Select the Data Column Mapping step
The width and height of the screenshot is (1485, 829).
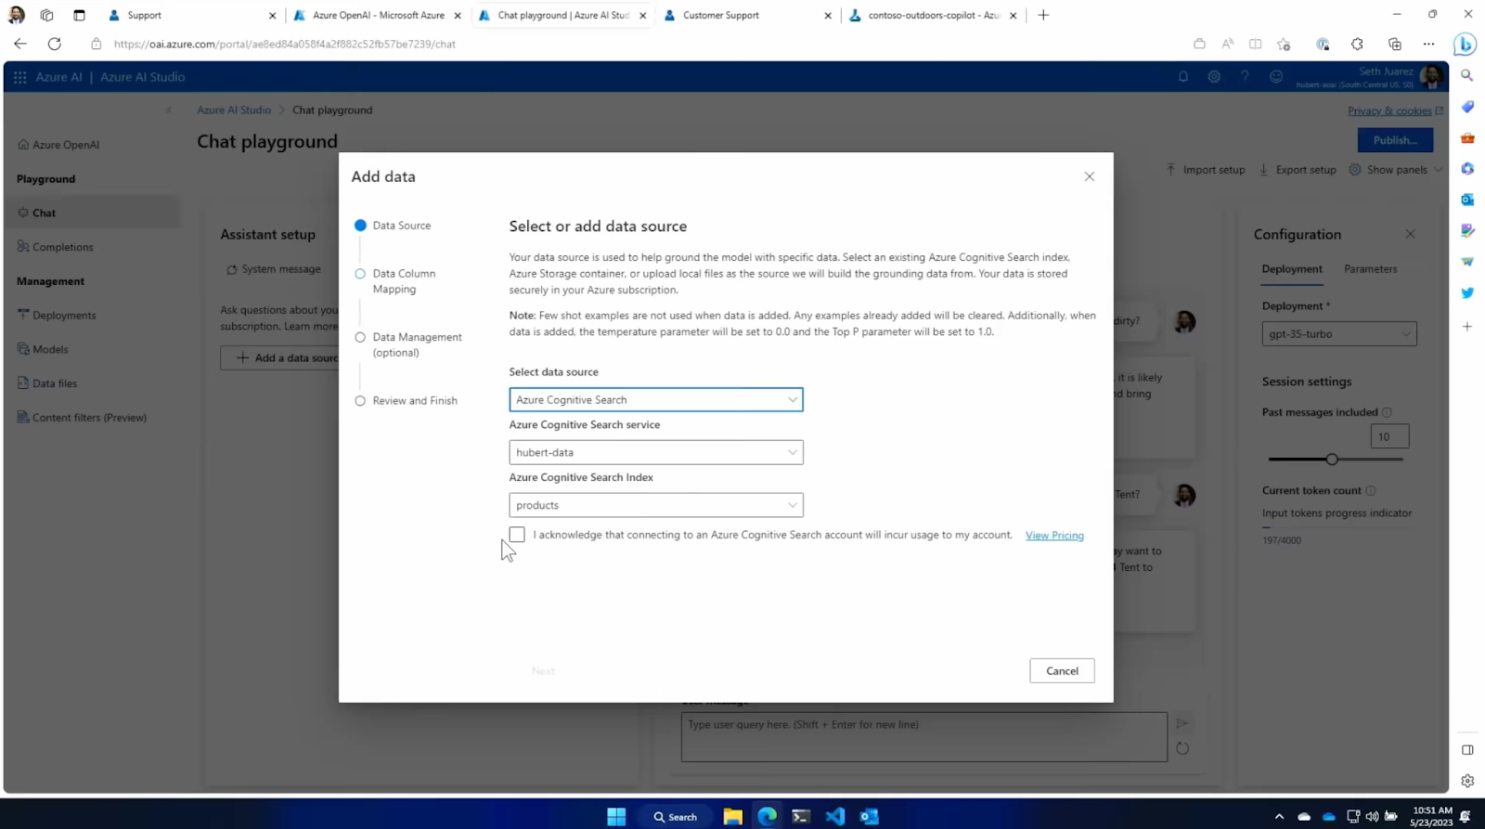click(395, 281)
